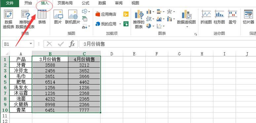
Task: Click the People Graph add-in icon
Action: 126,24
